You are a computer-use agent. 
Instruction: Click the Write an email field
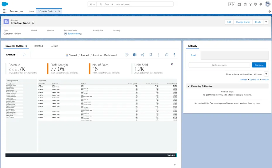click(219, 65)
